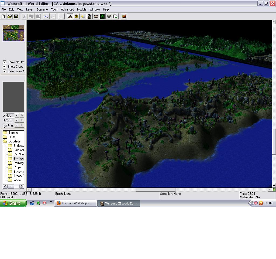Open the Terrain Editor module
This screenshot has width=276, height=259.
(x=70, y=16)
